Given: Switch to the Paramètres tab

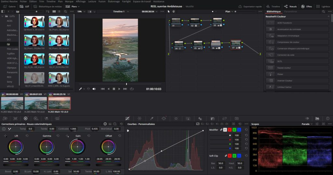Looking at the screenshot, I should coord(290,11).
